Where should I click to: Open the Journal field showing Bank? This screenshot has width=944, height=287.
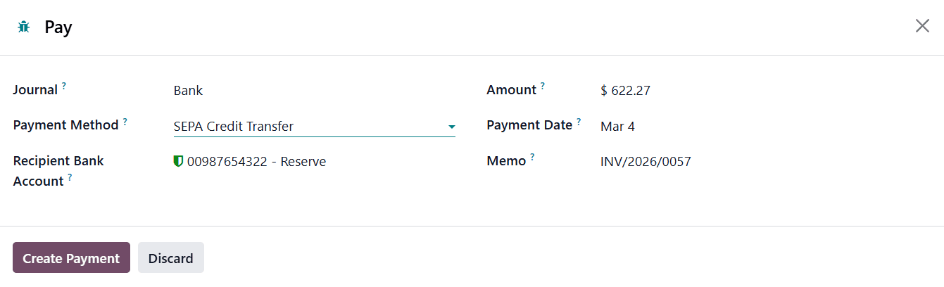pyautogui.click(x=188, y=91)
